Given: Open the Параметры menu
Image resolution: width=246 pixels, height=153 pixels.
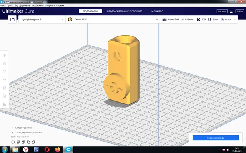Looking at the screenshot, I should [x=25, y=5].
